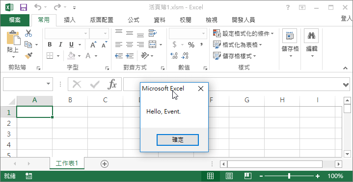Toggle underline formatting

71,45
